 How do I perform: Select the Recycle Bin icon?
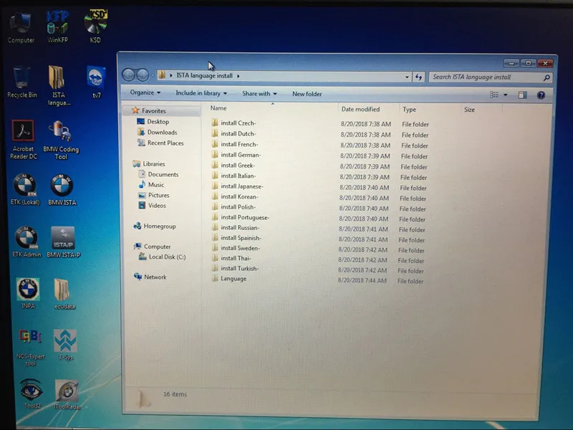pos(22,82)
